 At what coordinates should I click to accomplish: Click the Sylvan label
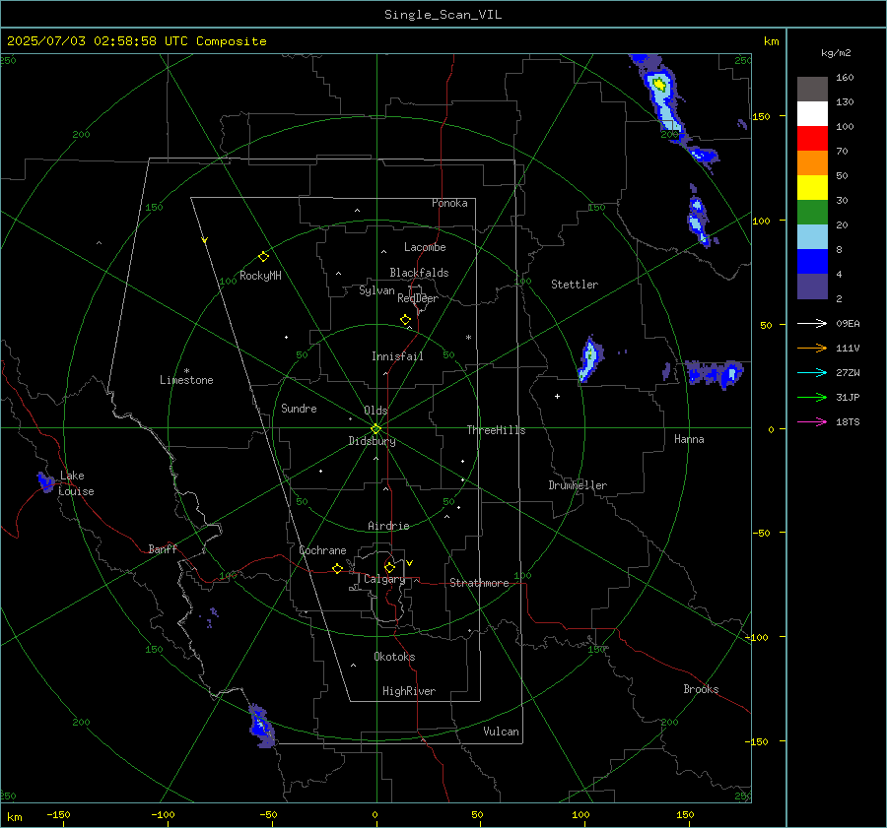tap(376, 290)
